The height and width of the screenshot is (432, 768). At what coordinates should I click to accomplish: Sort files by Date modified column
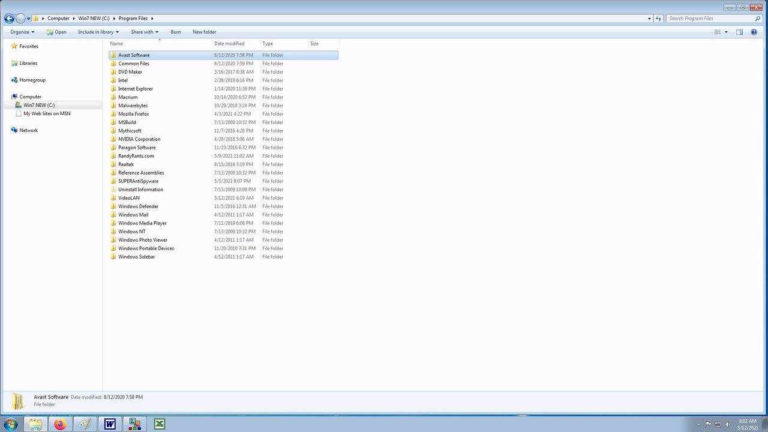[x=229, y=43]
